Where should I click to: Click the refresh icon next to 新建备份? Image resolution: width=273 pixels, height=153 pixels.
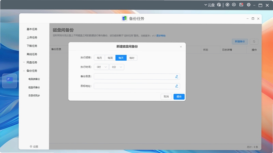click(254, 42)
